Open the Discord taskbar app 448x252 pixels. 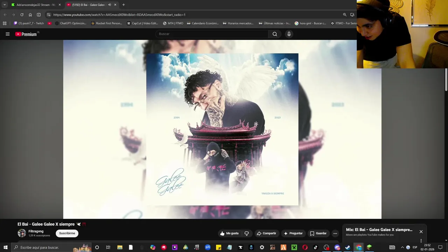click(337, 247)
